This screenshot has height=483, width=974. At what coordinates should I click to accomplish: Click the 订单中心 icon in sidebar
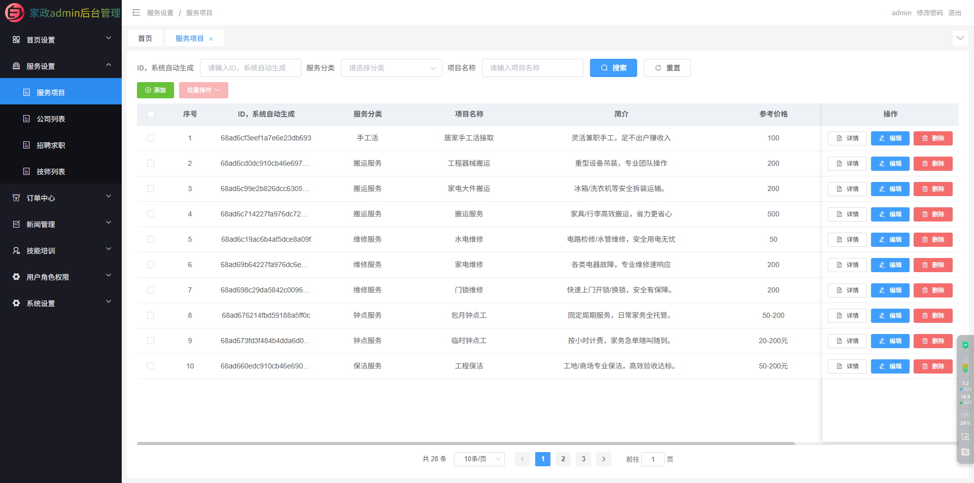tap(16, 198)
